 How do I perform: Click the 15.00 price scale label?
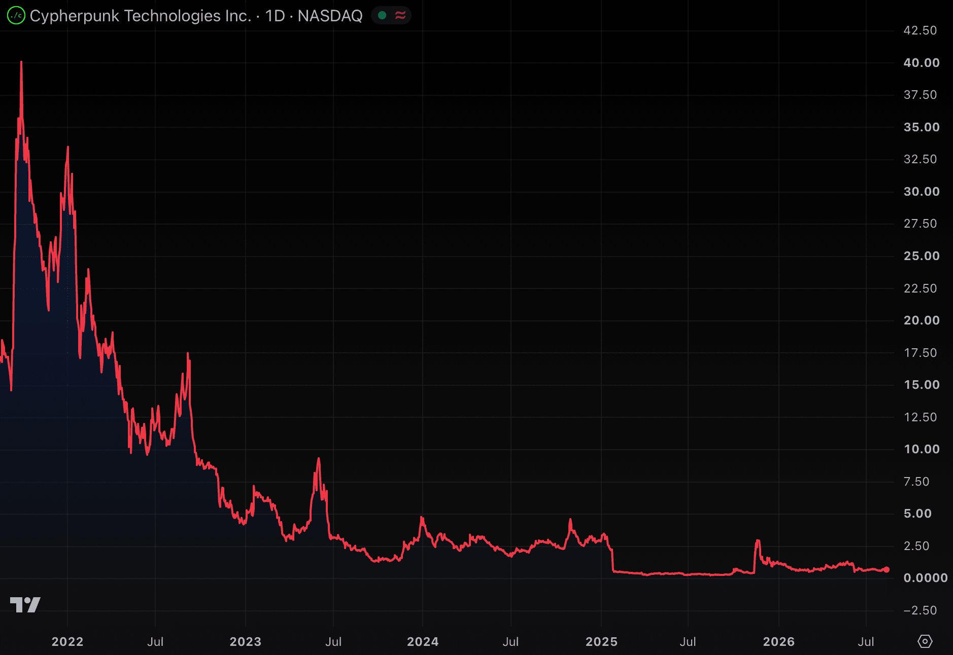click(x=922, y=385)
